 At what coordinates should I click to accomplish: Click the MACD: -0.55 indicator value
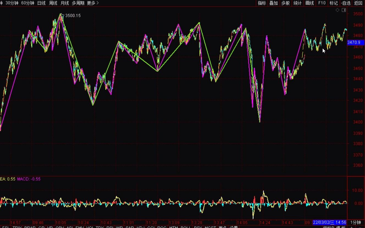[x=29, y=179]
